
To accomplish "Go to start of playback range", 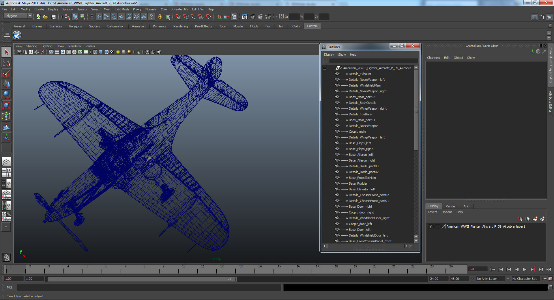I will click(x=493, y=269).
